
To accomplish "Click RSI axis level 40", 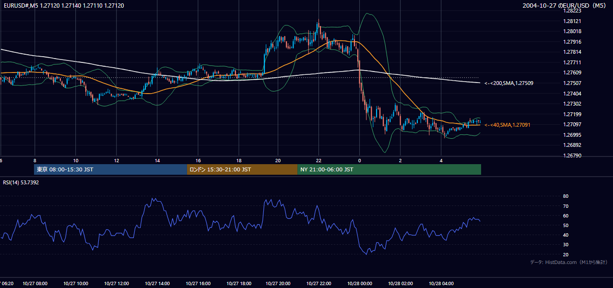I will pos(566,235).
